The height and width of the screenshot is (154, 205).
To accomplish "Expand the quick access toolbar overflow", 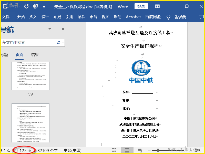I will pyautogui.click(x=44, y=7).
